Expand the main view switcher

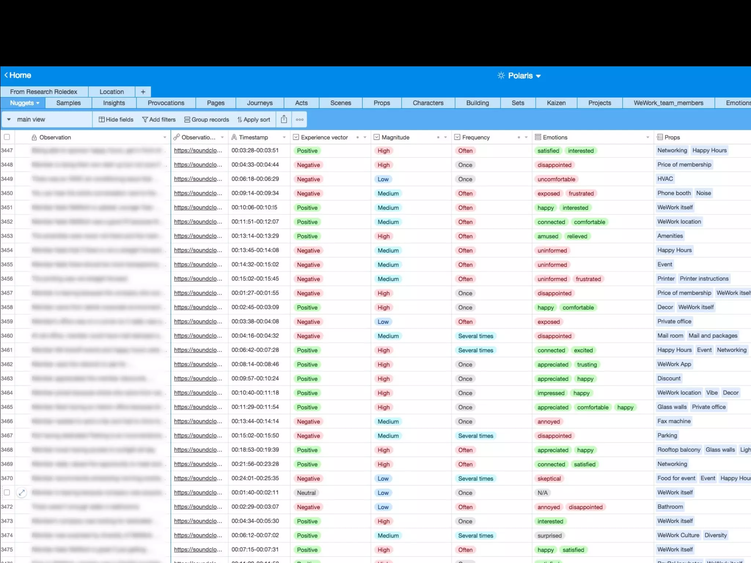point(9,119)
